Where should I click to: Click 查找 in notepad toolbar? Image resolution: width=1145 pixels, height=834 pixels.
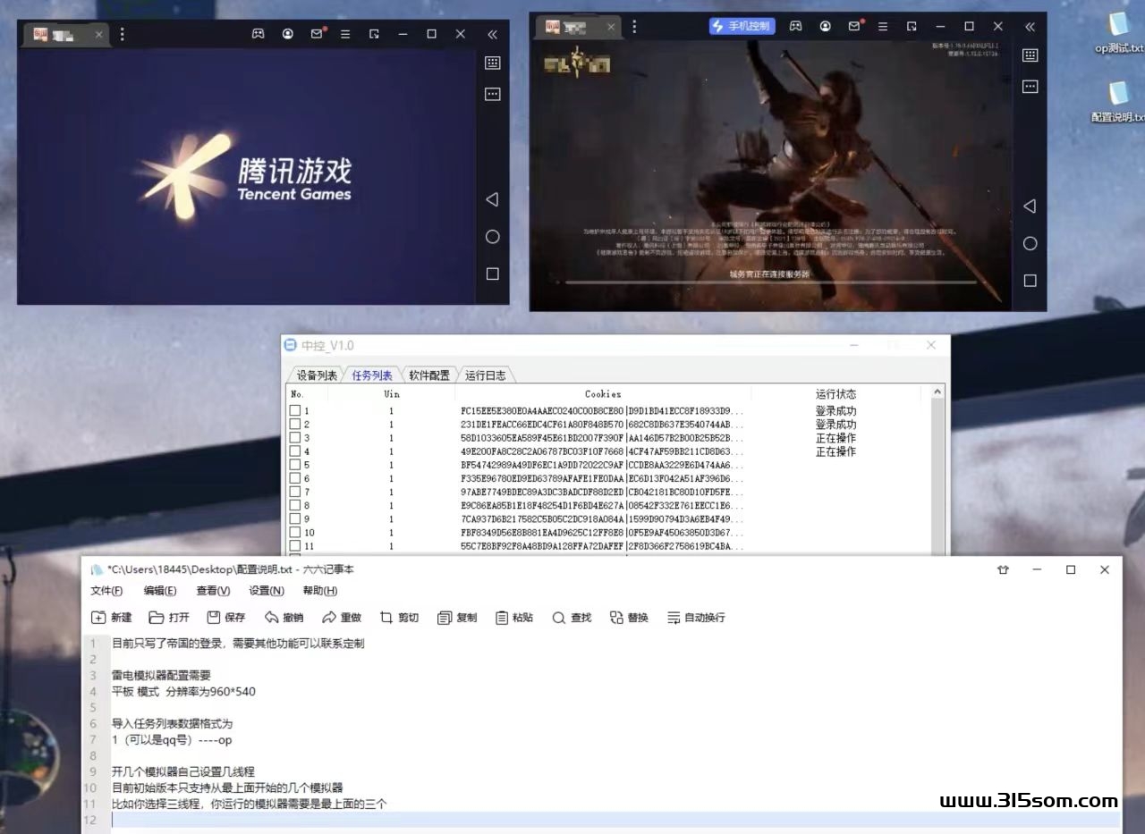(572, 618)
